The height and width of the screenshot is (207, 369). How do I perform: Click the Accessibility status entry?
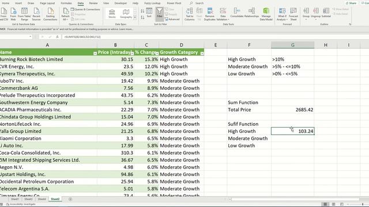point(21,204)
